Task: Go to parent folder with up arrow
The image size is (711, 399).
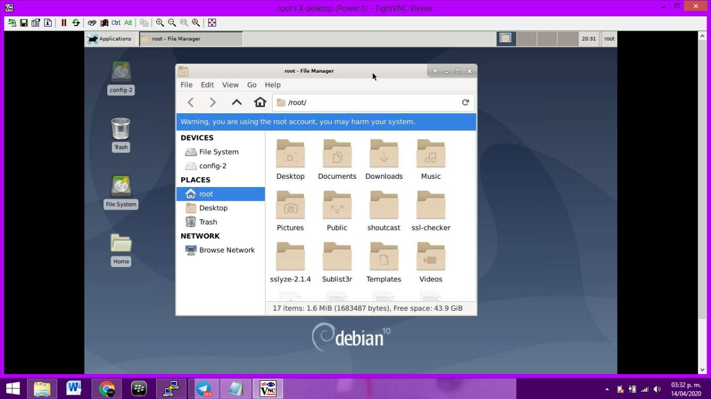Action: point(237,102)
